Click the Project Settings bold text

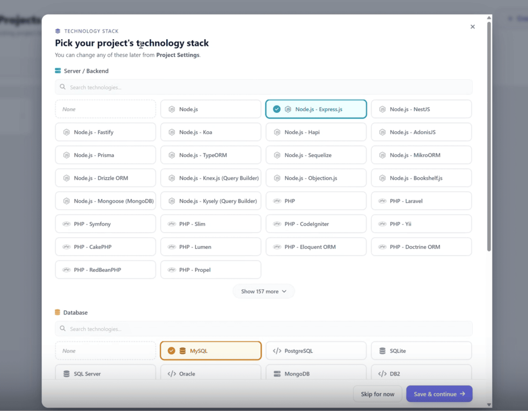point(178,55)
